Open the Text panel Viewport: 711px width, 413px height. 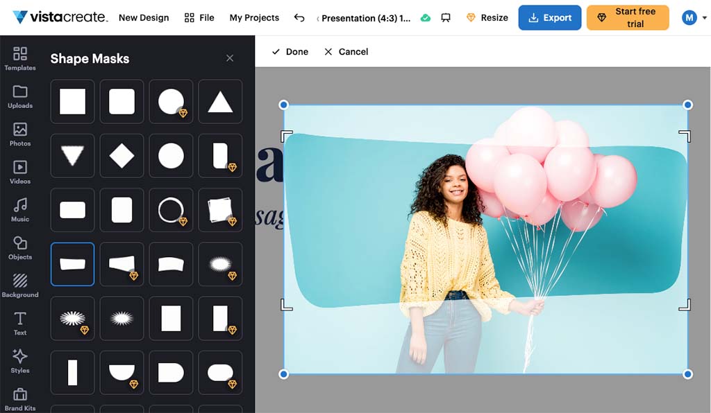click(20, 323)
